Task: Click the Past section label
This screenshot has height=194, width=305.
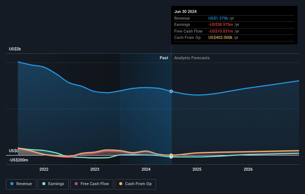Action: tap(164, 58)
